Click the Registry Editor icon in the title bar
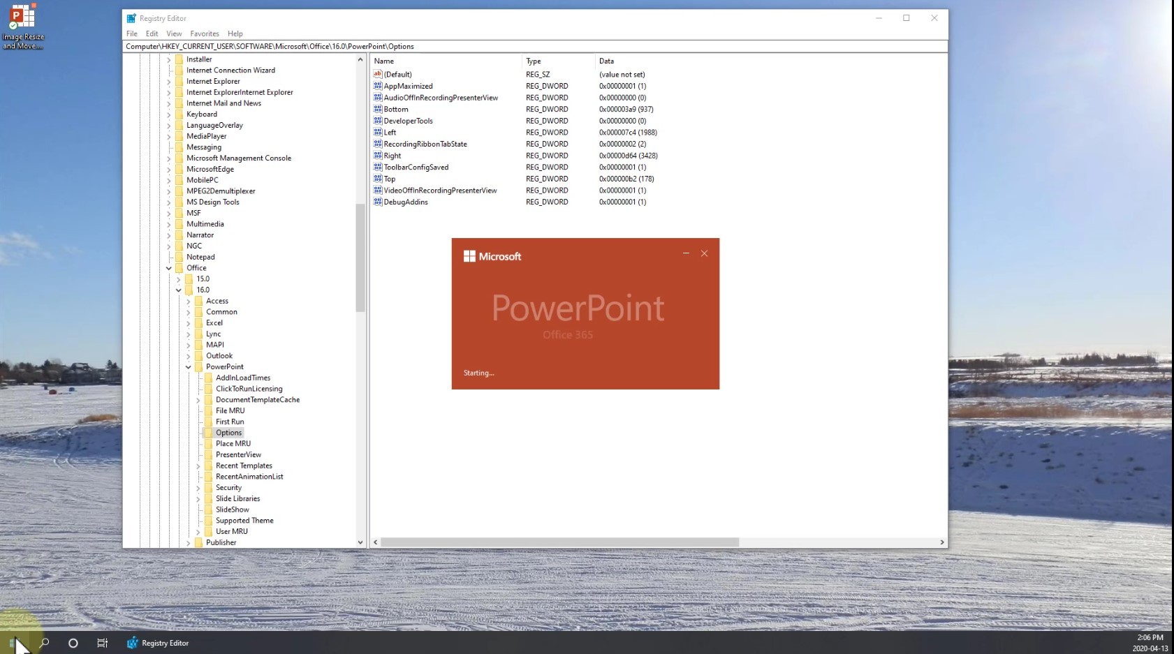 (x=130, y=18)
